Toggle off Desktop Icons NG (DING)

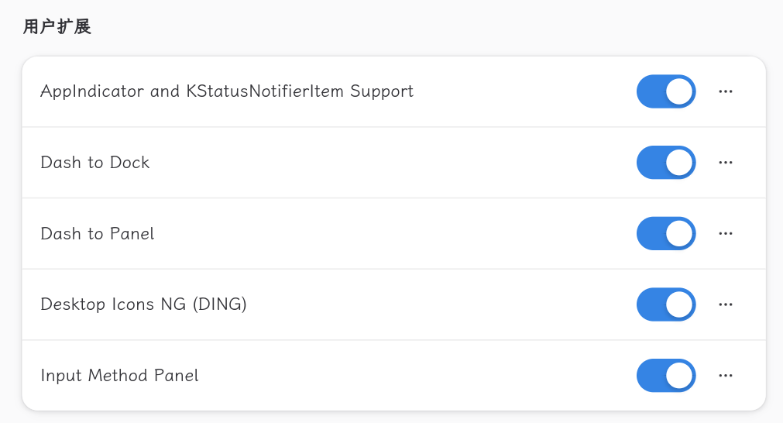pos(666,304)
